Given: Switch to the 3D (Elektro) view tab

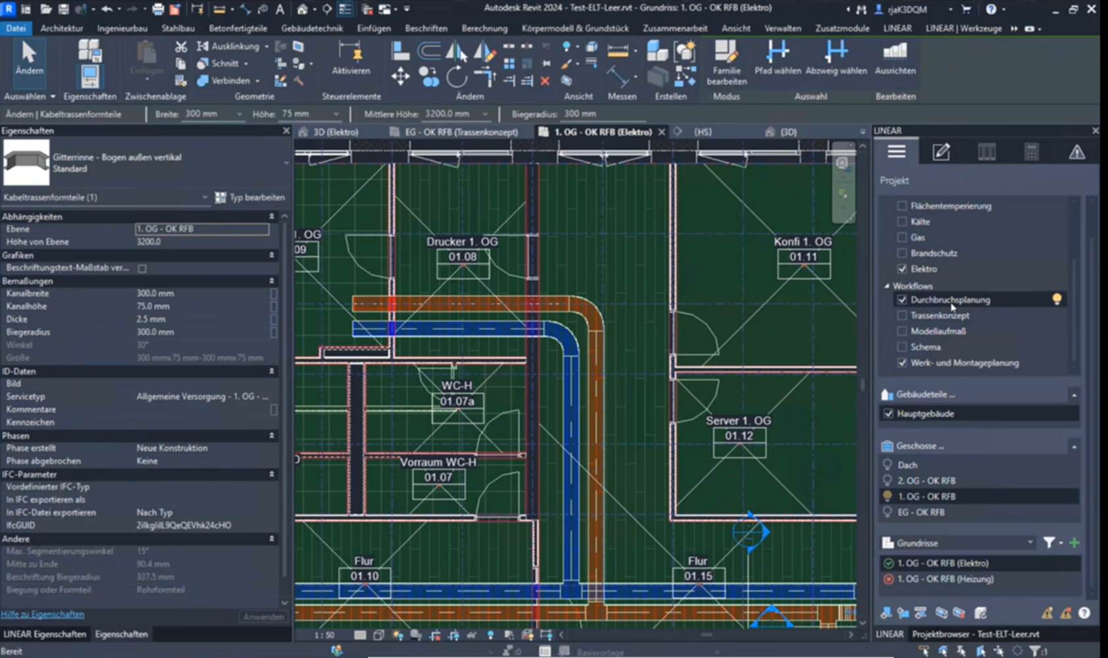Looking at the screenshot, I should (x=335, y=132).
